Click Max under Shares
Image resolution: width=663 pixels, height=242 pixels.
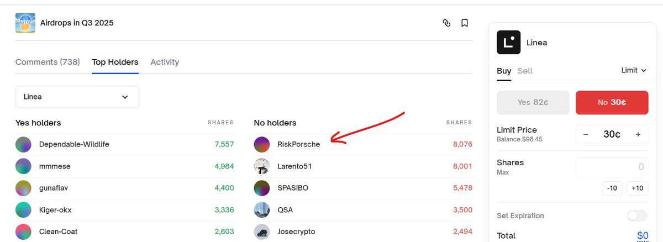(x=503, y=172)
